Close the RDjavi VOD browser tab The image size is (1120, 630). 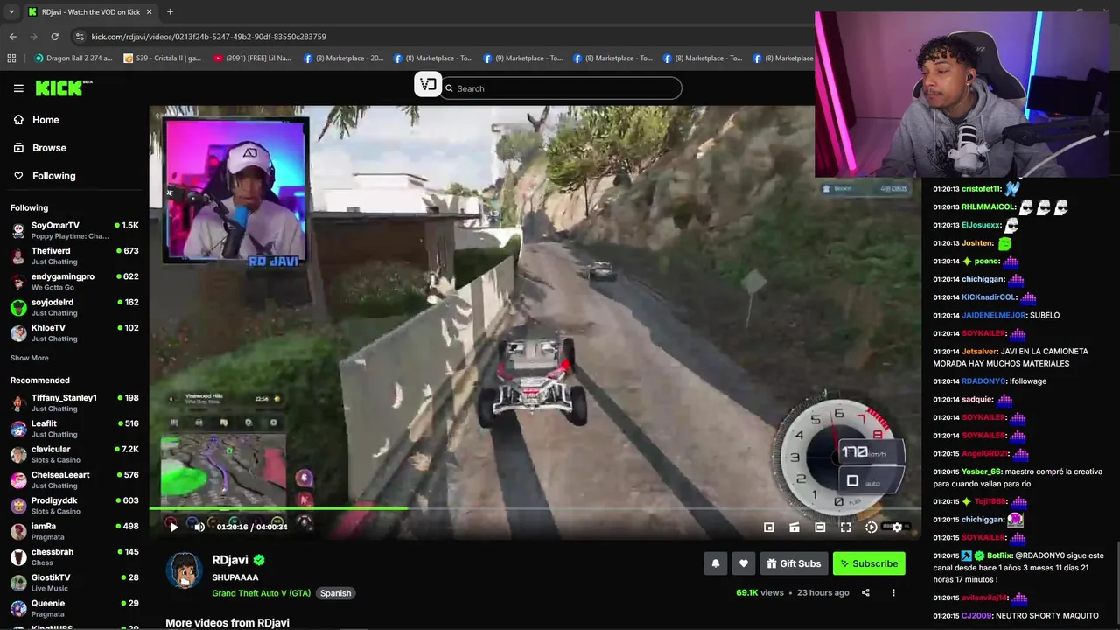(149, 12)
